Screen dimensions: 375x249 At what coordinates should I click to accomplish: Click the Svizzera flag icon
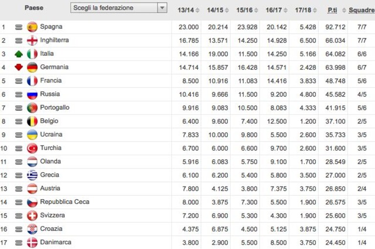[32, 216]
